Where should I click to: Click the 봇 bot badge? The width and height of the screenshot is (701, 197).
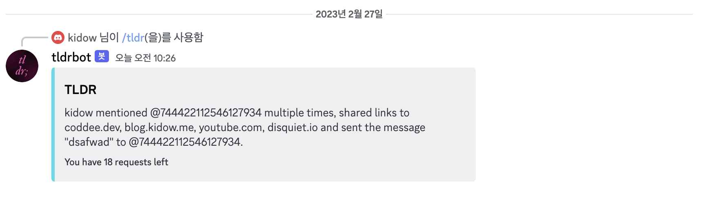click(x=102, y=57)
